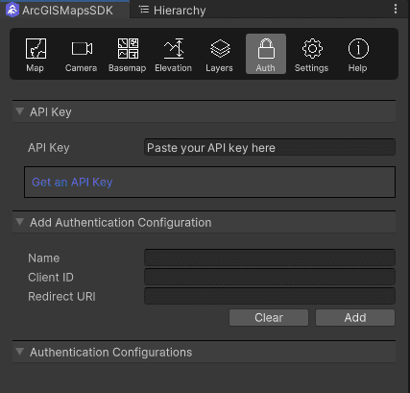This screenshot has width=410, height=393.
Task: Open the panel's three-dot options menu
Action: [x=396, y=9]
